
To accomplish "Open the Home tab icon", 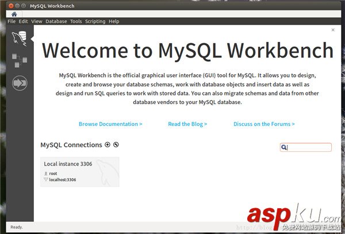I will click(x=14, y=14).
